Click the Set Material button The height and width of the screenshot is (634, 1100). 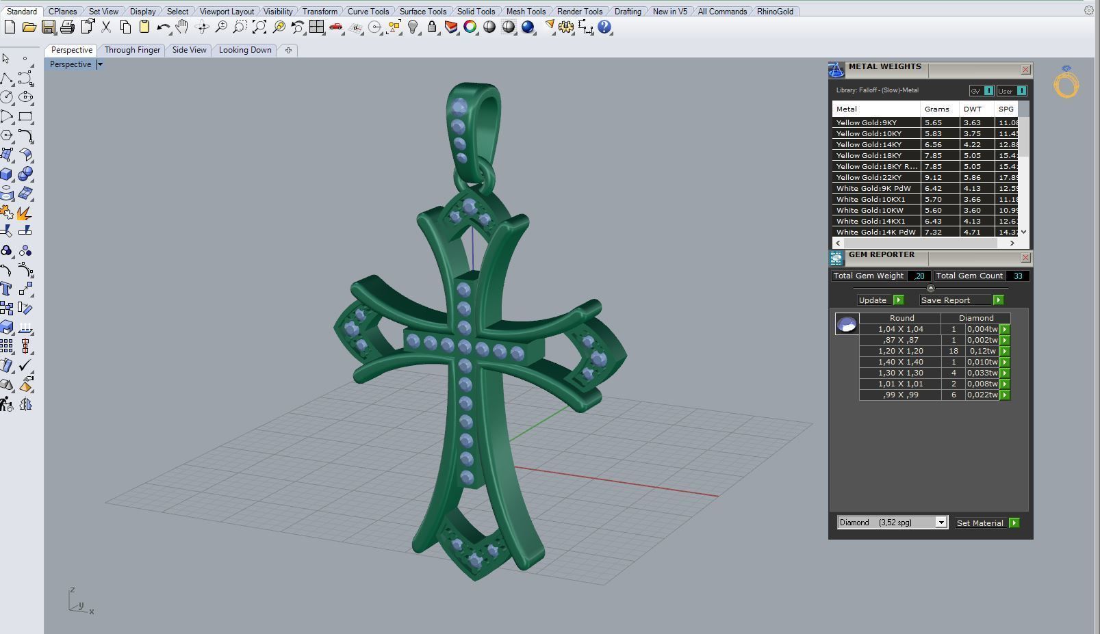[x=987, y=523]
